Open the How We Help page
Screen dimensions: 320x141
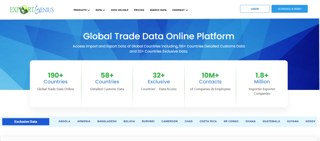120,10
